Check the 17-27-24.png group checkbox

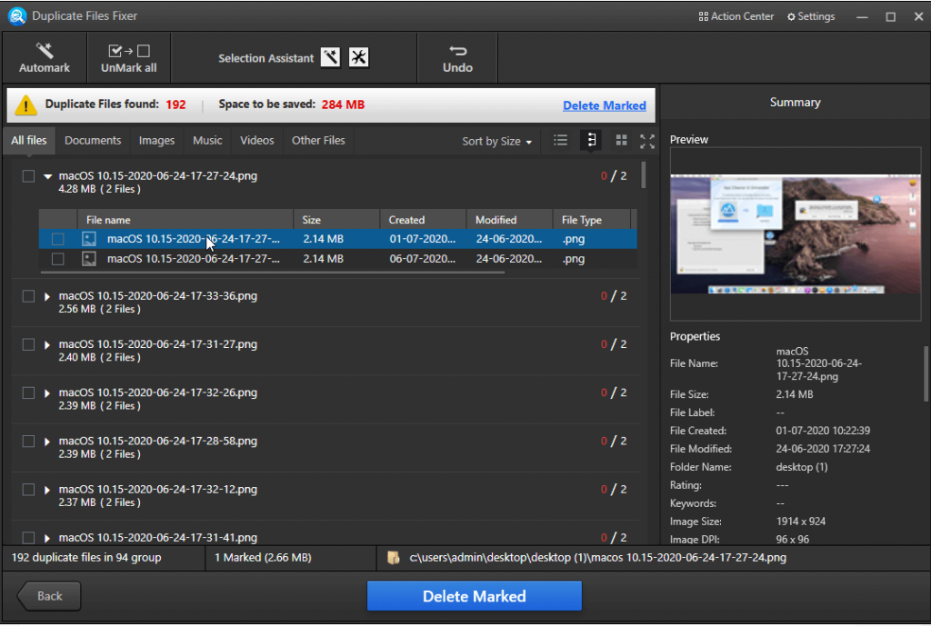point(28,176)
